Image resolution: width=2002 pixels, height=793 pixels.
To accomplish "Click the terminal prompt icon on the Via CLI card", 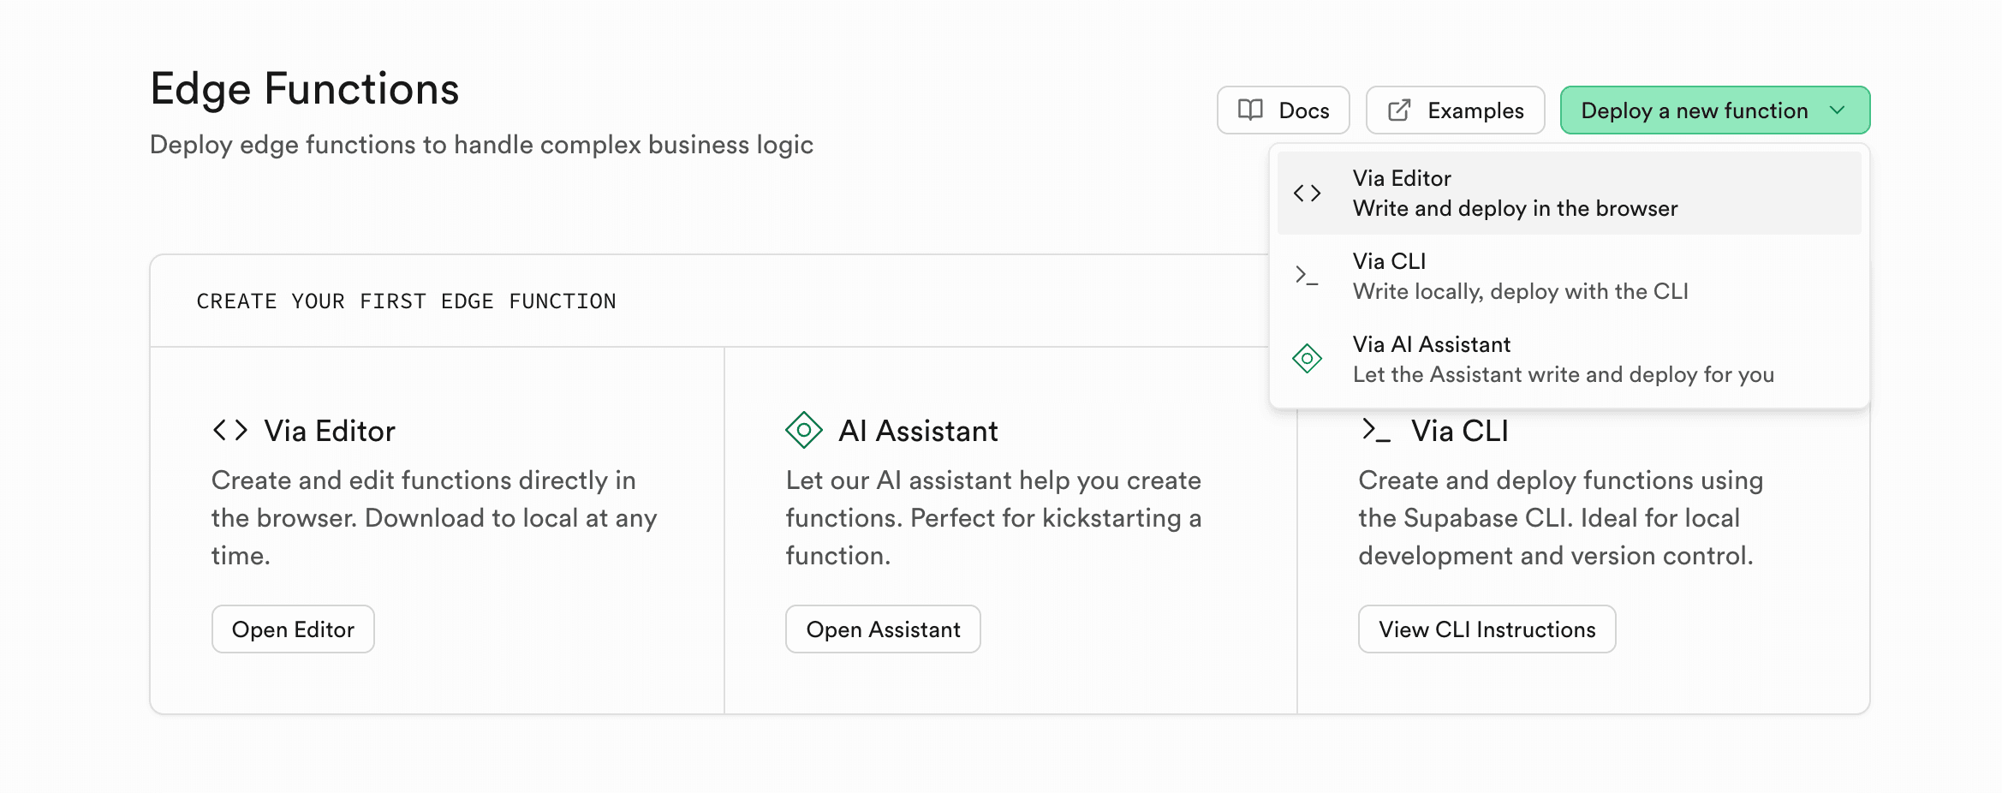I will click(1378, 431).
